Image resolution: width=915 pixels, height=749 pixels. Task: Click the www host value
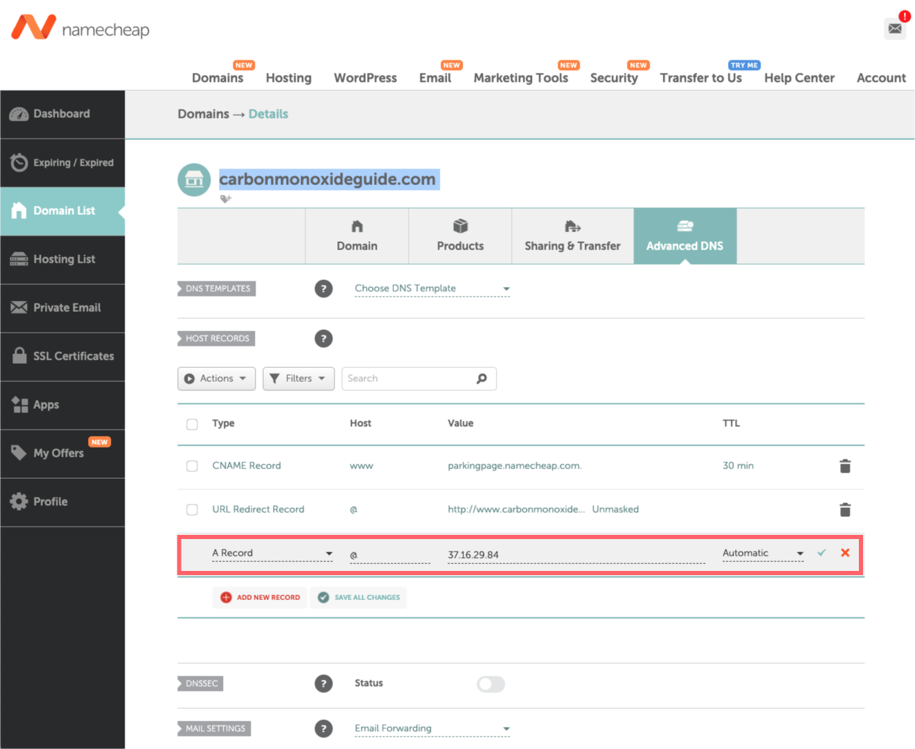tap(361, 466)
